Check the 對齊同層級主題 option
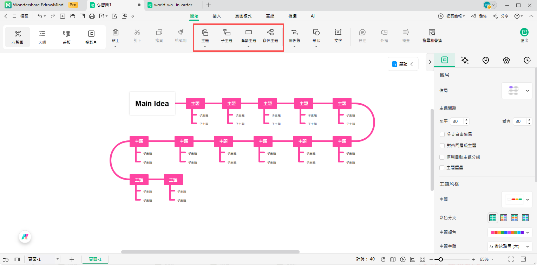The width and height of the screenshot is (537, 265). pyautogui.click(x=442, y=146)
